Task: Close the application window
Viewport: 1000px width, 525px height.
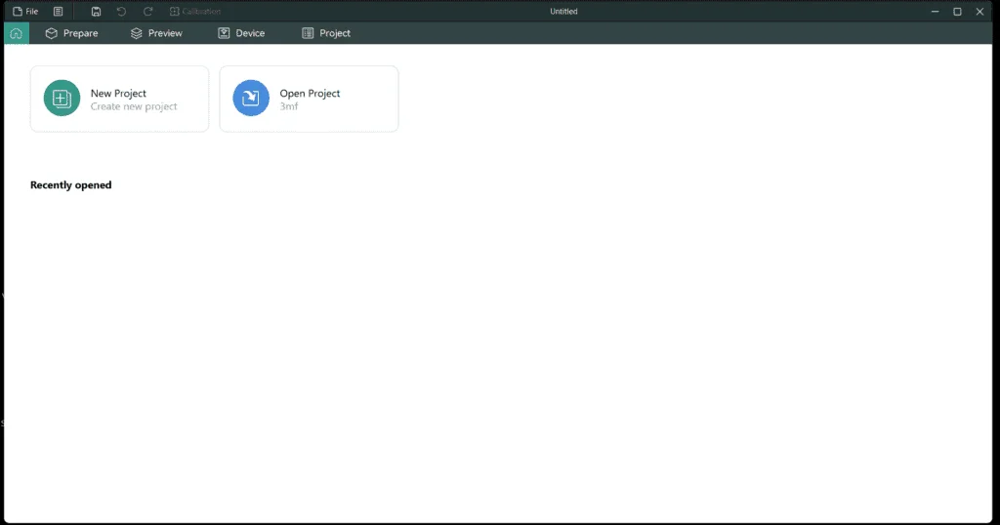Action: pyautogui.click(x=979, y=12)
